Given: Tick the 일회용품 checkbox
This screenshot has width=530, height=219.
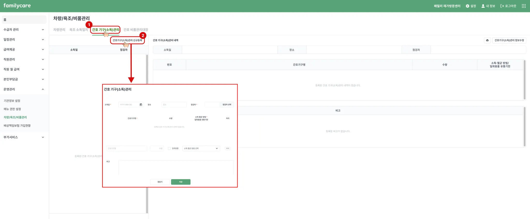Looking at the screenshot, I should 169,148.
